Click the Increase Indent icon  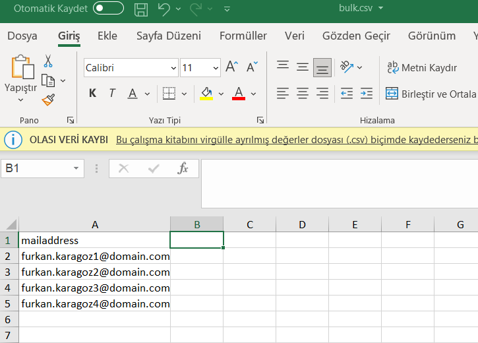pos(365,94)
